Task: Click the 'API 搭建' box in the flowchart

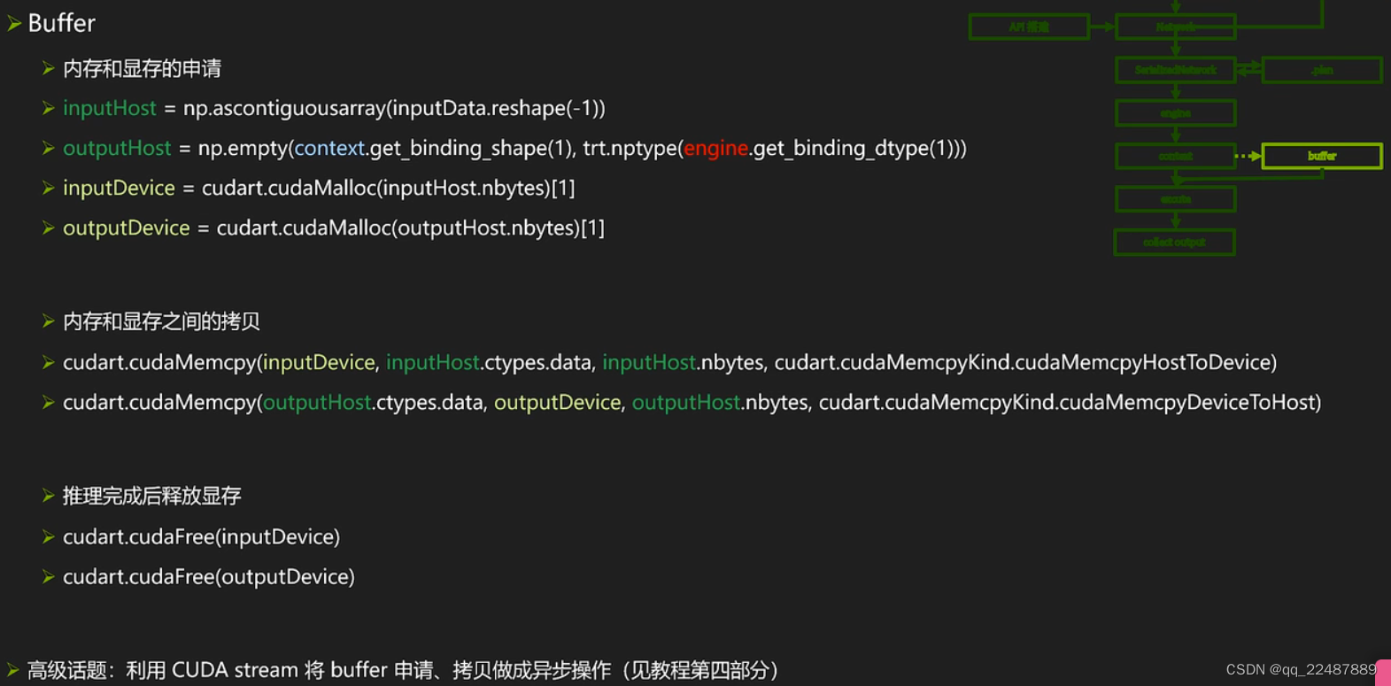Action: click(x=1029, y=27)
